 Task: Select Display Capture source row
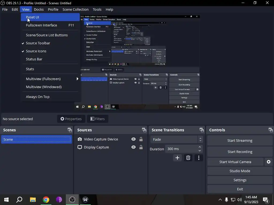pos(111,147)
